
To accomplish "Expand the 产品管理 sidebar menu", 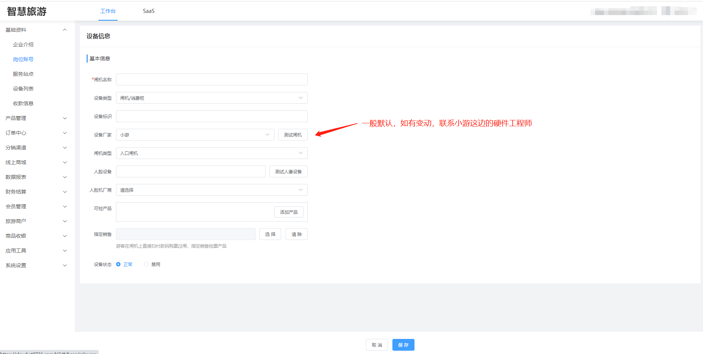I will pos(36,118).
